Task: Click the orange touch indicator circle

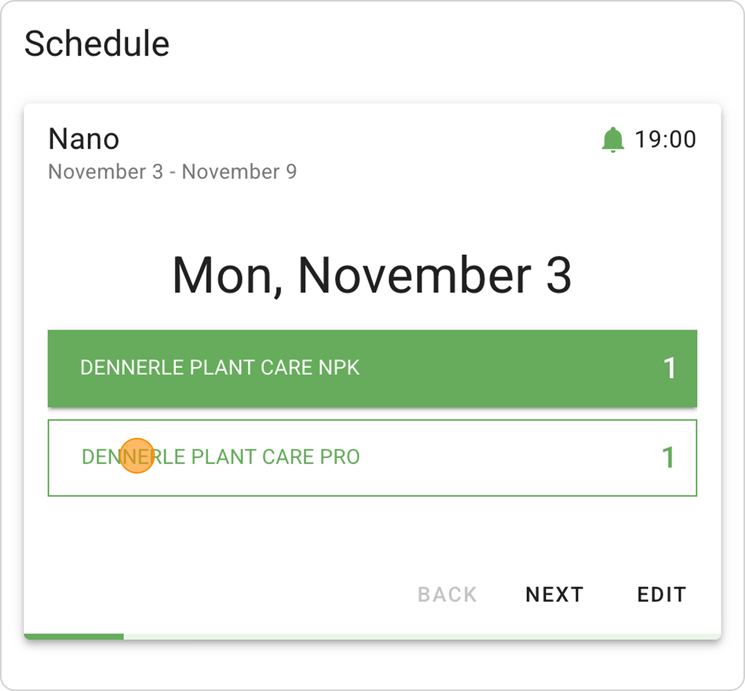Action: pos(137,455)
